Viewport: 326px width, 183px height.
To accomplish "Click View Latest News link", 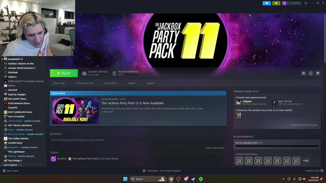I will pos(215,148).
